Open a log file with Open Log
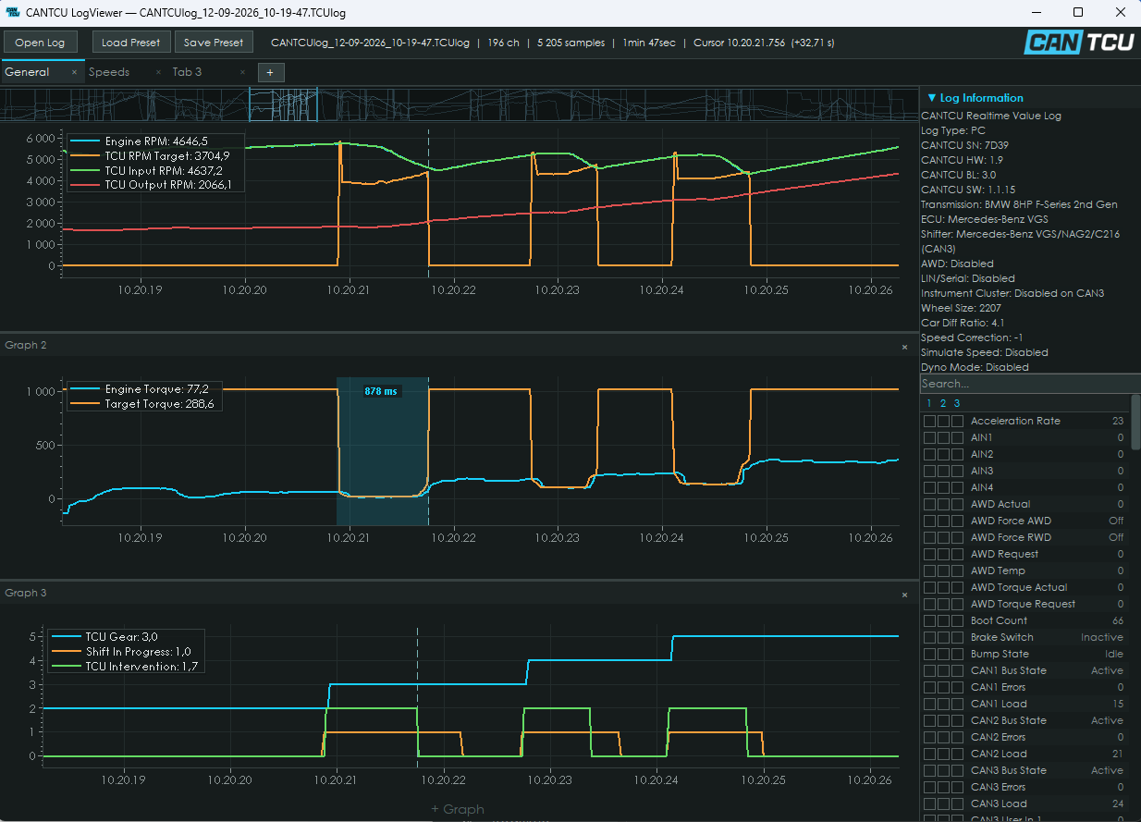The image size is (1141, 822). click(x=40, y=43)
